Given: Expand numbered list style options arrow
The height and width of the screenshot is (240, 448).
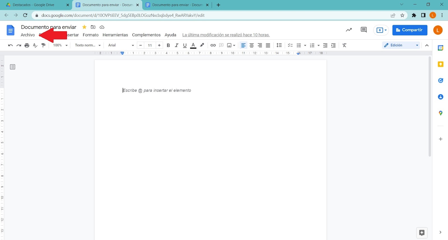Looking at the screenshot, I should click(x=319, y=45).
